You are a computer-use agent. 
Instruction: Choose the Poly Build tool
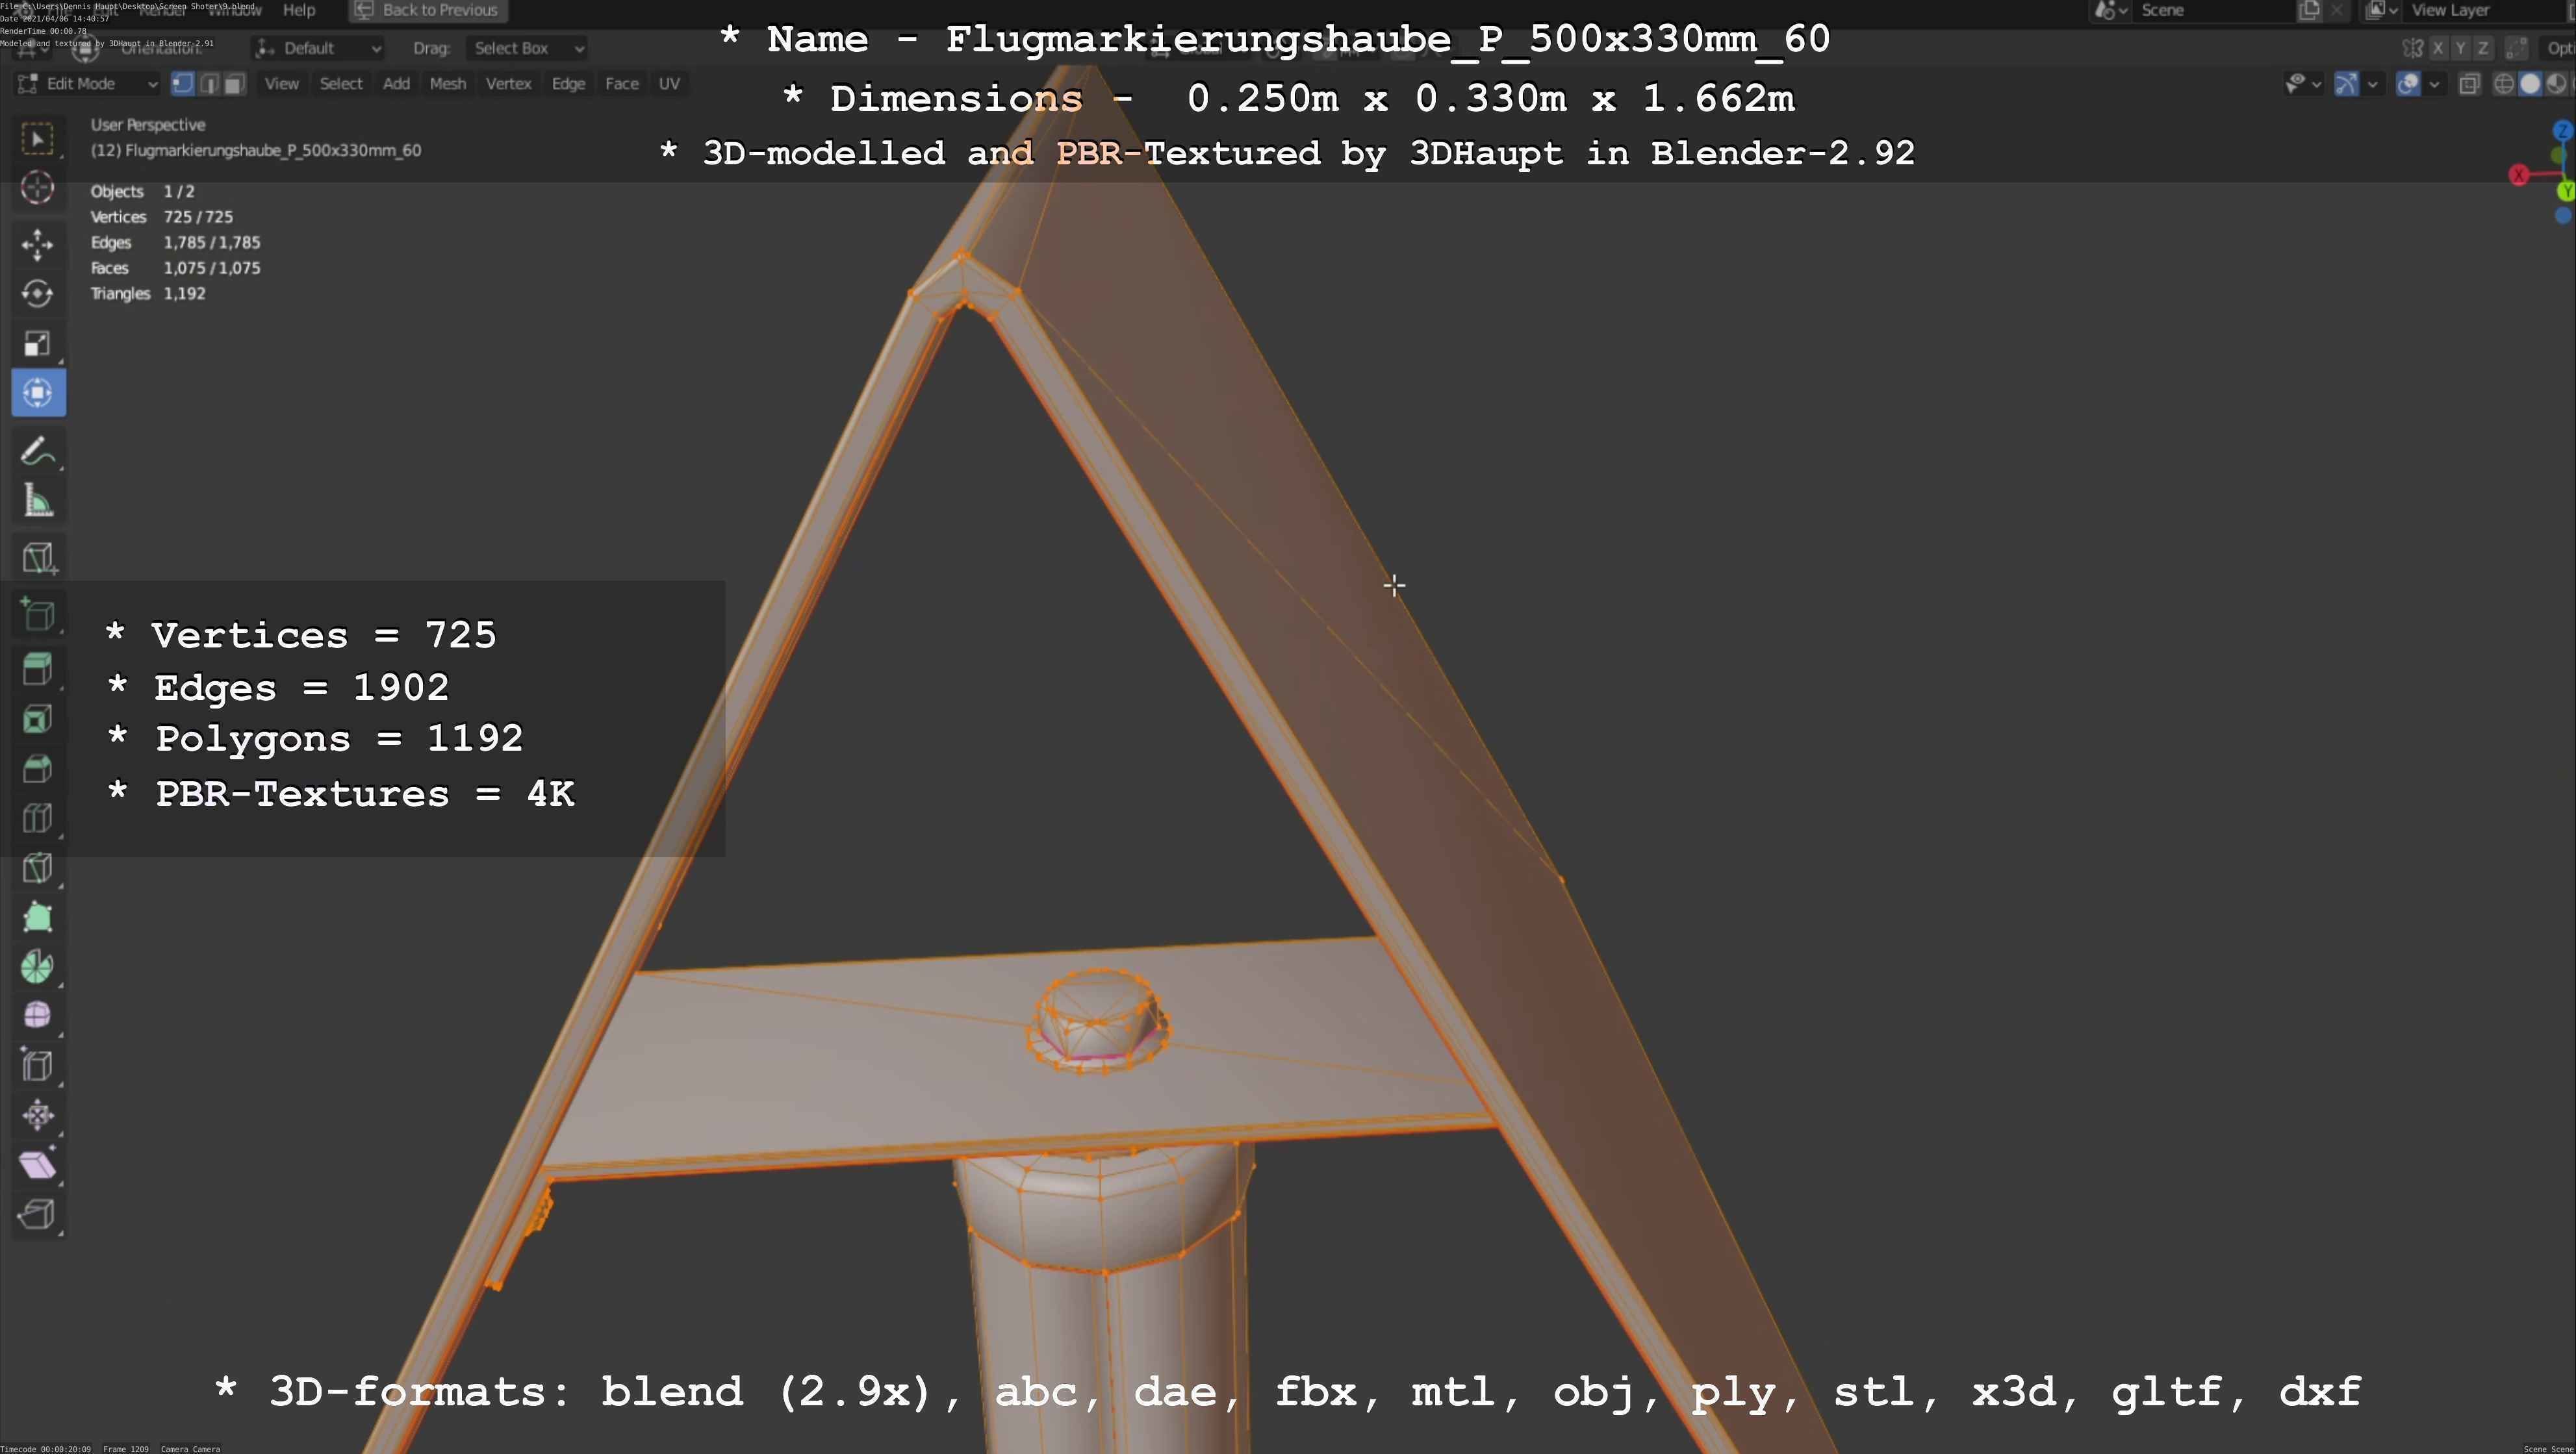(x=38, y=918)
